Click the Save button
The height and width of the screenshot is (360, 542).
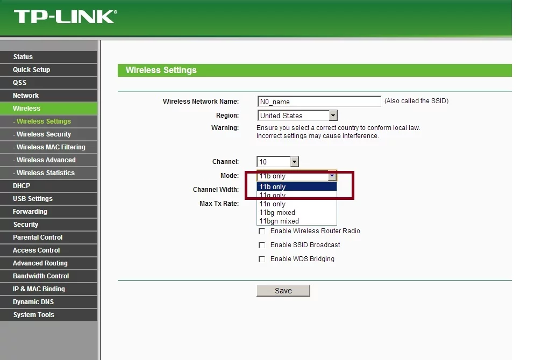pos(283,291)
